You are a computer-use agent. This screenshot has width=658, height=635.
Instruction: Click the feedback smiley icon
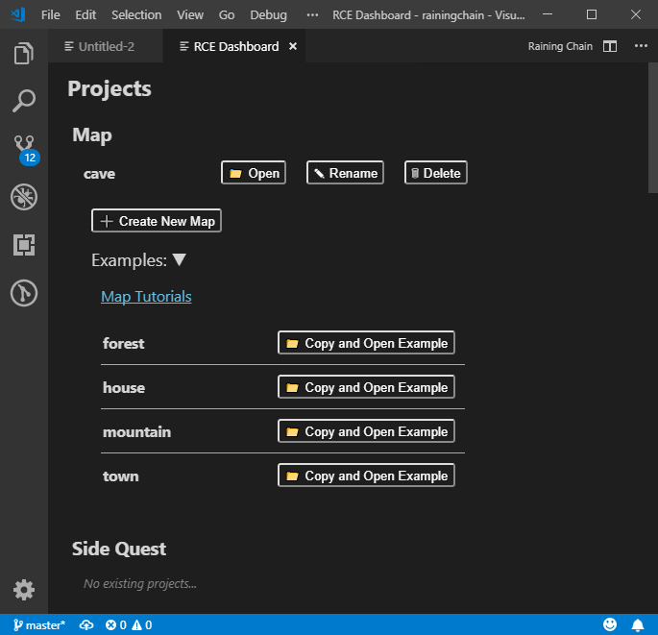pyautogui.click(x=610, y=625)
